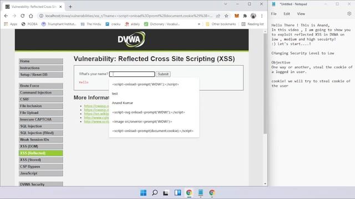The width and height of the screenshot is (355, 199).
Task: Open File Upload page
Action: pos(40,113)
